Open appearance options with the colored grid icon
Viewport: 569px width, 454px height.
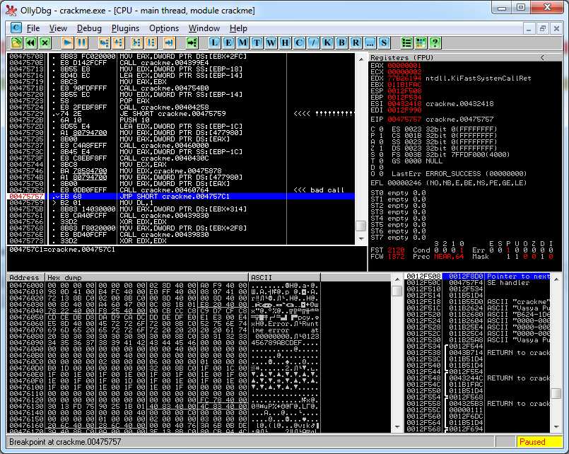coord(421,43)
